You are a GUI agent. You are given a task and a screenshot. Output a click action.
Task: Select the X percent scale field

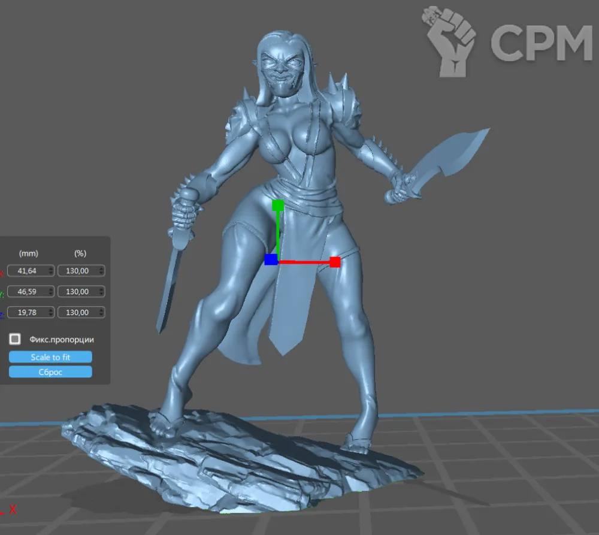[x=78, y=271]
